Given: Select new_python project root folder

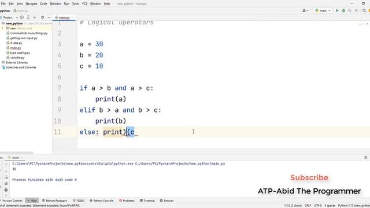Looking at the screenshot, I should click(x=14, y=23).
